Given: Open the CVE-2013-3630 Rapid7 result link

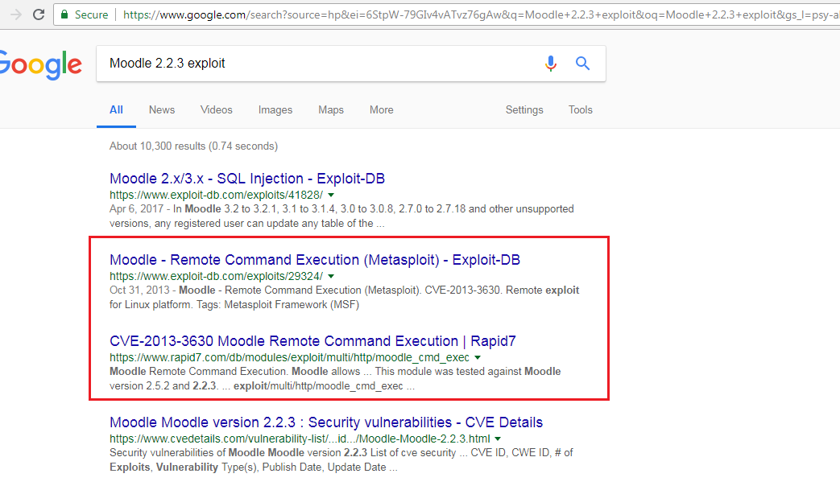Looking at the screenshot, I should click(312, 341).
